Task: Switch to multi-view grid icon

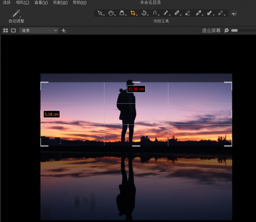Action: point(6,30)
